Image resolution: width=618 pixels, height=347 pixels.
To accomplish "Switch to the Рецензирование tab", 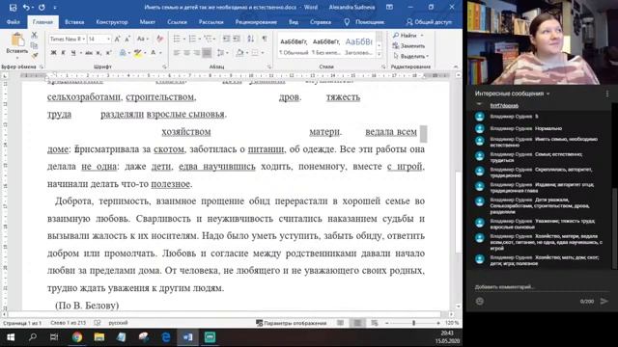I will click(256, 22).
